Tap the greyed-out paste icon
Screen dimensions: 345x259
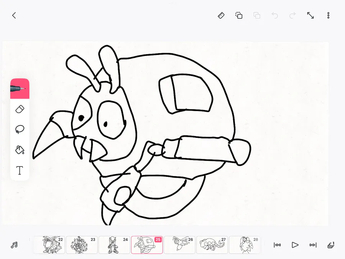coord(257,15)
